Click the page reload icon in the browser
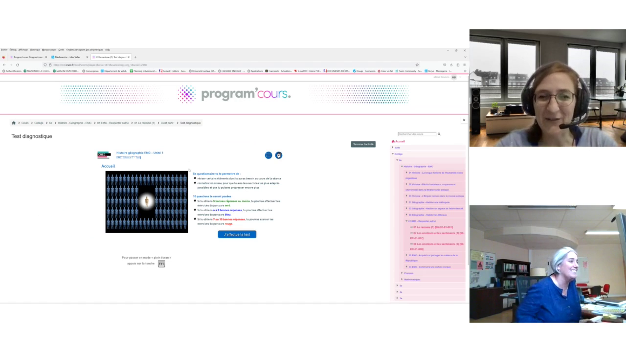 coord(18,65)
